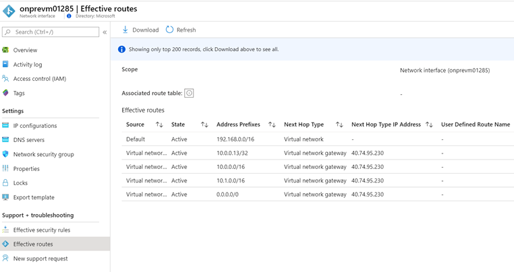Viewport: 514px width, 272px height.
Task: Open the Tags menu item
Action: pyautogui.click(x=19, y=93)
